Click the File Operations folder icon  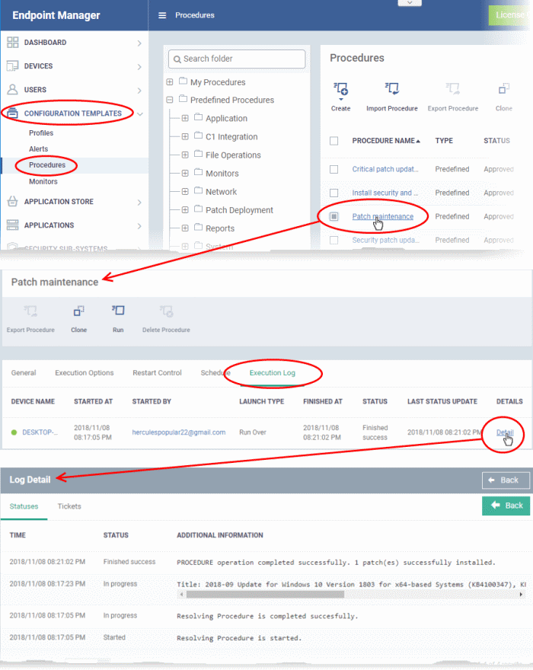pos(198,154)
